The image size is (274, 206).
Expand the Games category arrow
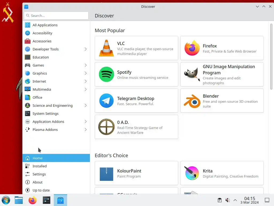pos(86,65)
